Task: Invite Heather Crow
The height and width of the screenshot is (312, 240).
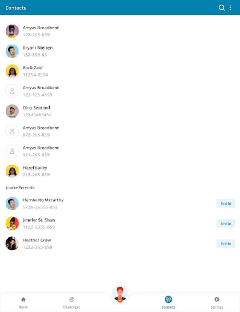Action: click(226, 243)
